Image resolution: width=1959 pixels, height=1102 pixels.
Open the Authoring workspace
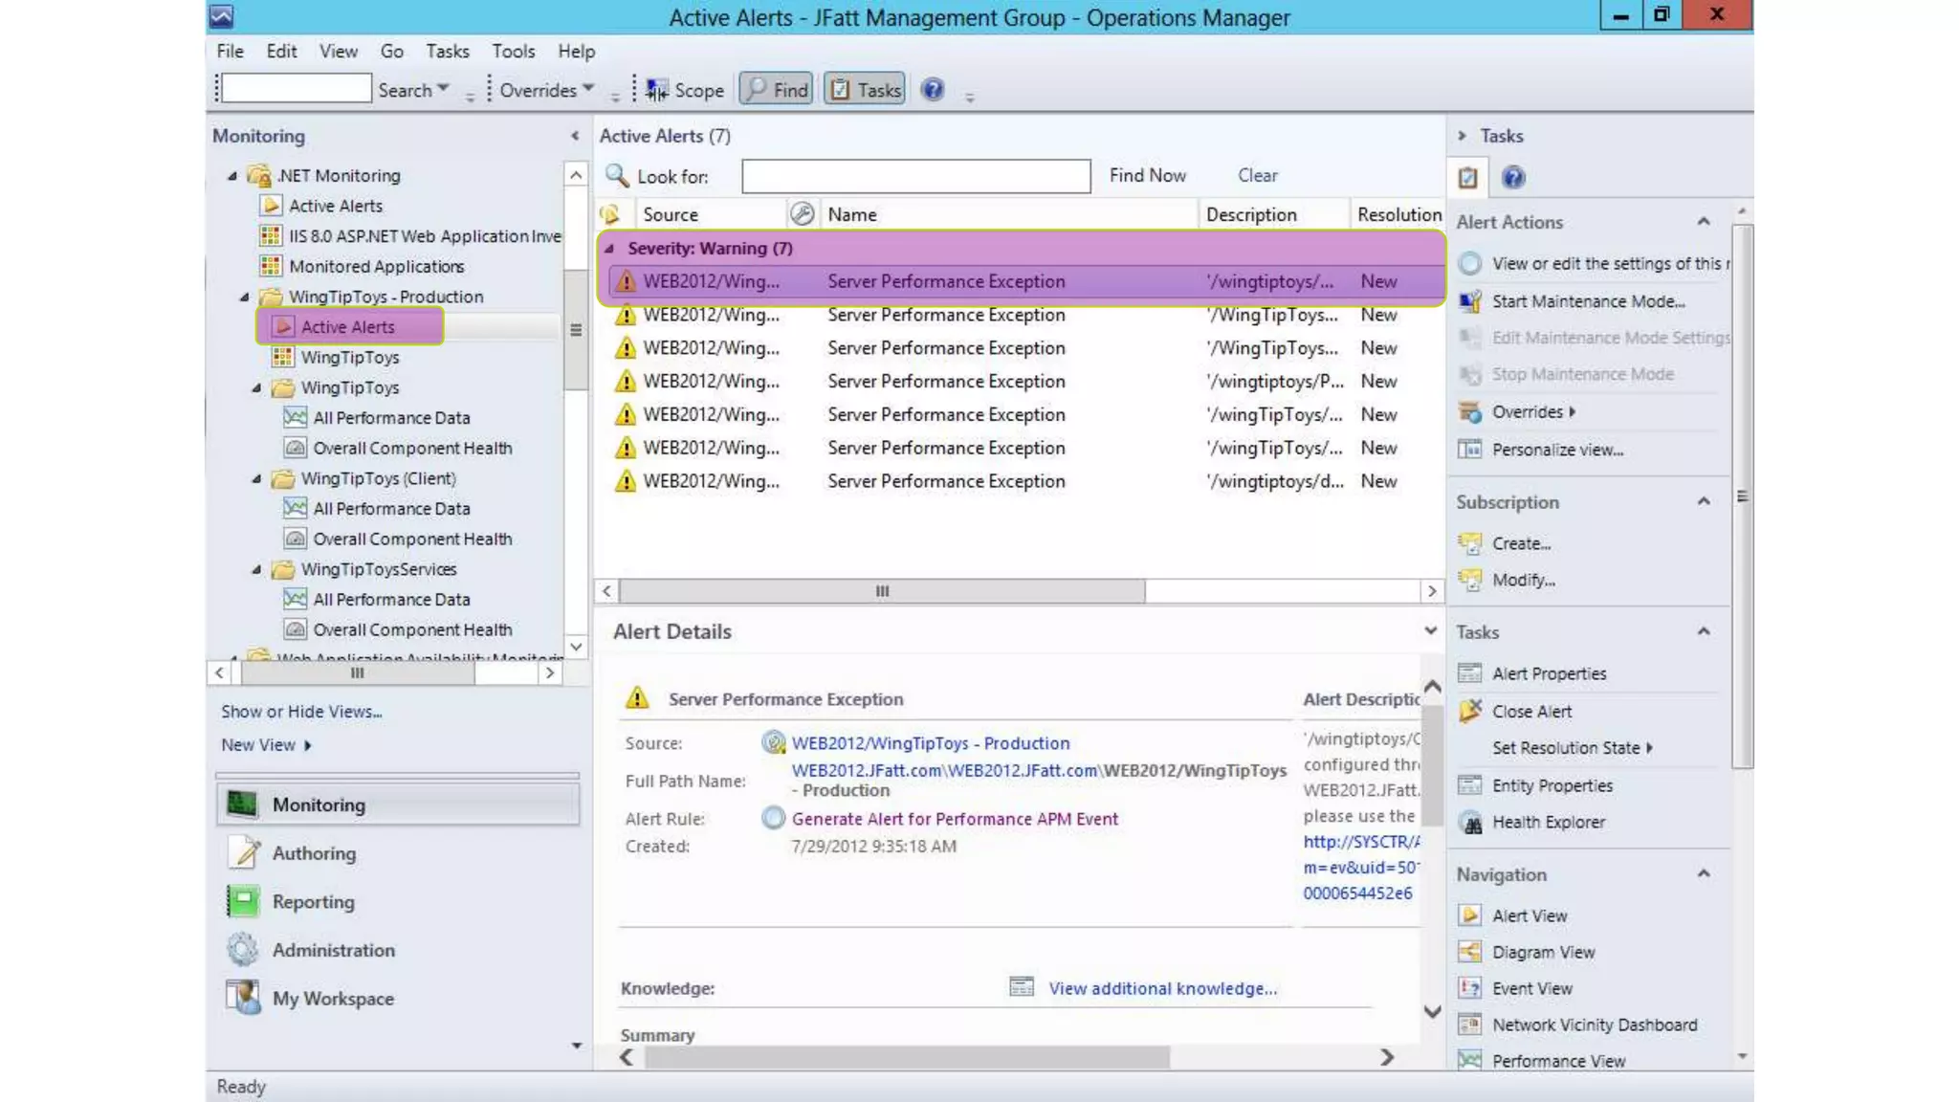(x=314, y=853)
